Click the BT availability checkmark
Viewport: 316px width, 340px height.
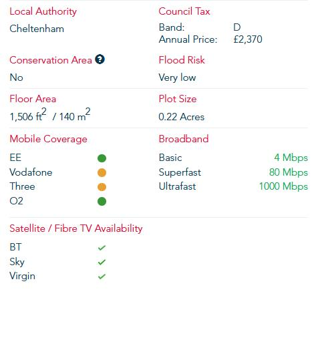click(x=102, y=248)
